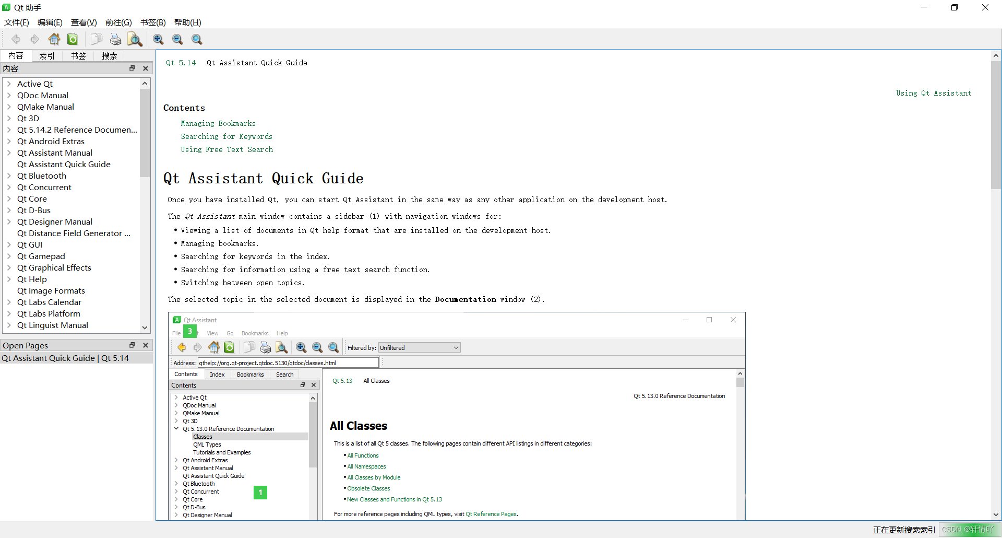The image size is (1002, 538).
Task: Go to the Home page icon
Action: click(54, 39)
